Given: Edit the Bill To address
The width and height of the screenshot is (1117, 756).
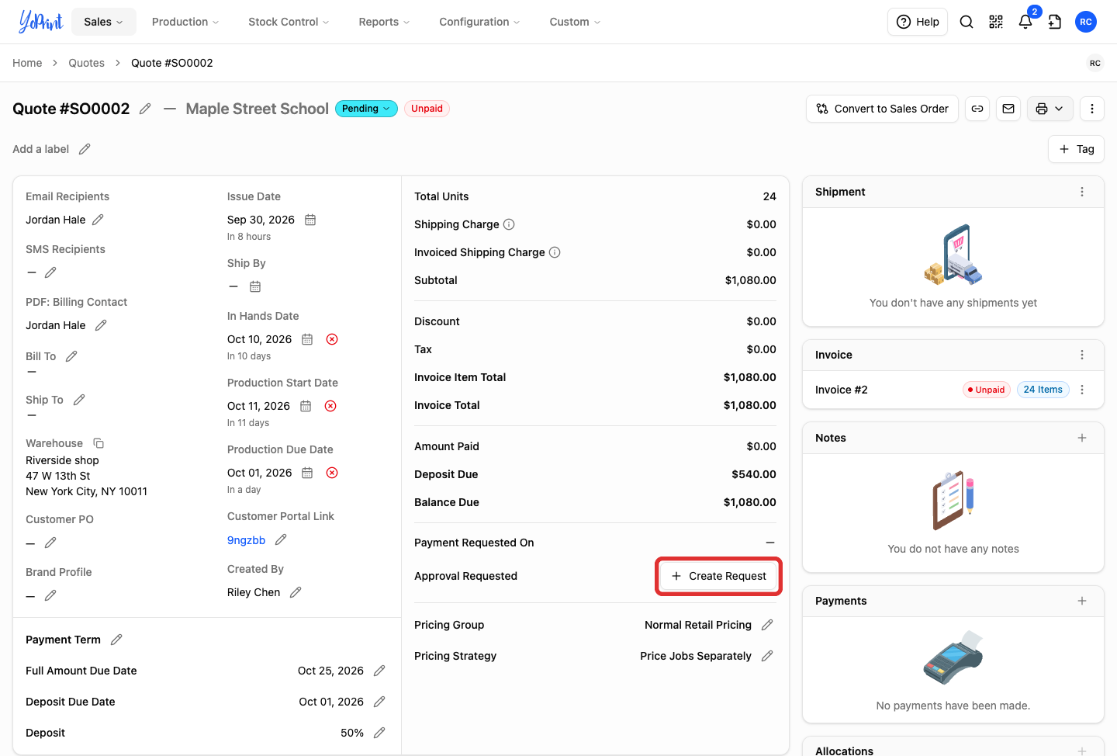Looking at the screenshot, I should (71, 356).
